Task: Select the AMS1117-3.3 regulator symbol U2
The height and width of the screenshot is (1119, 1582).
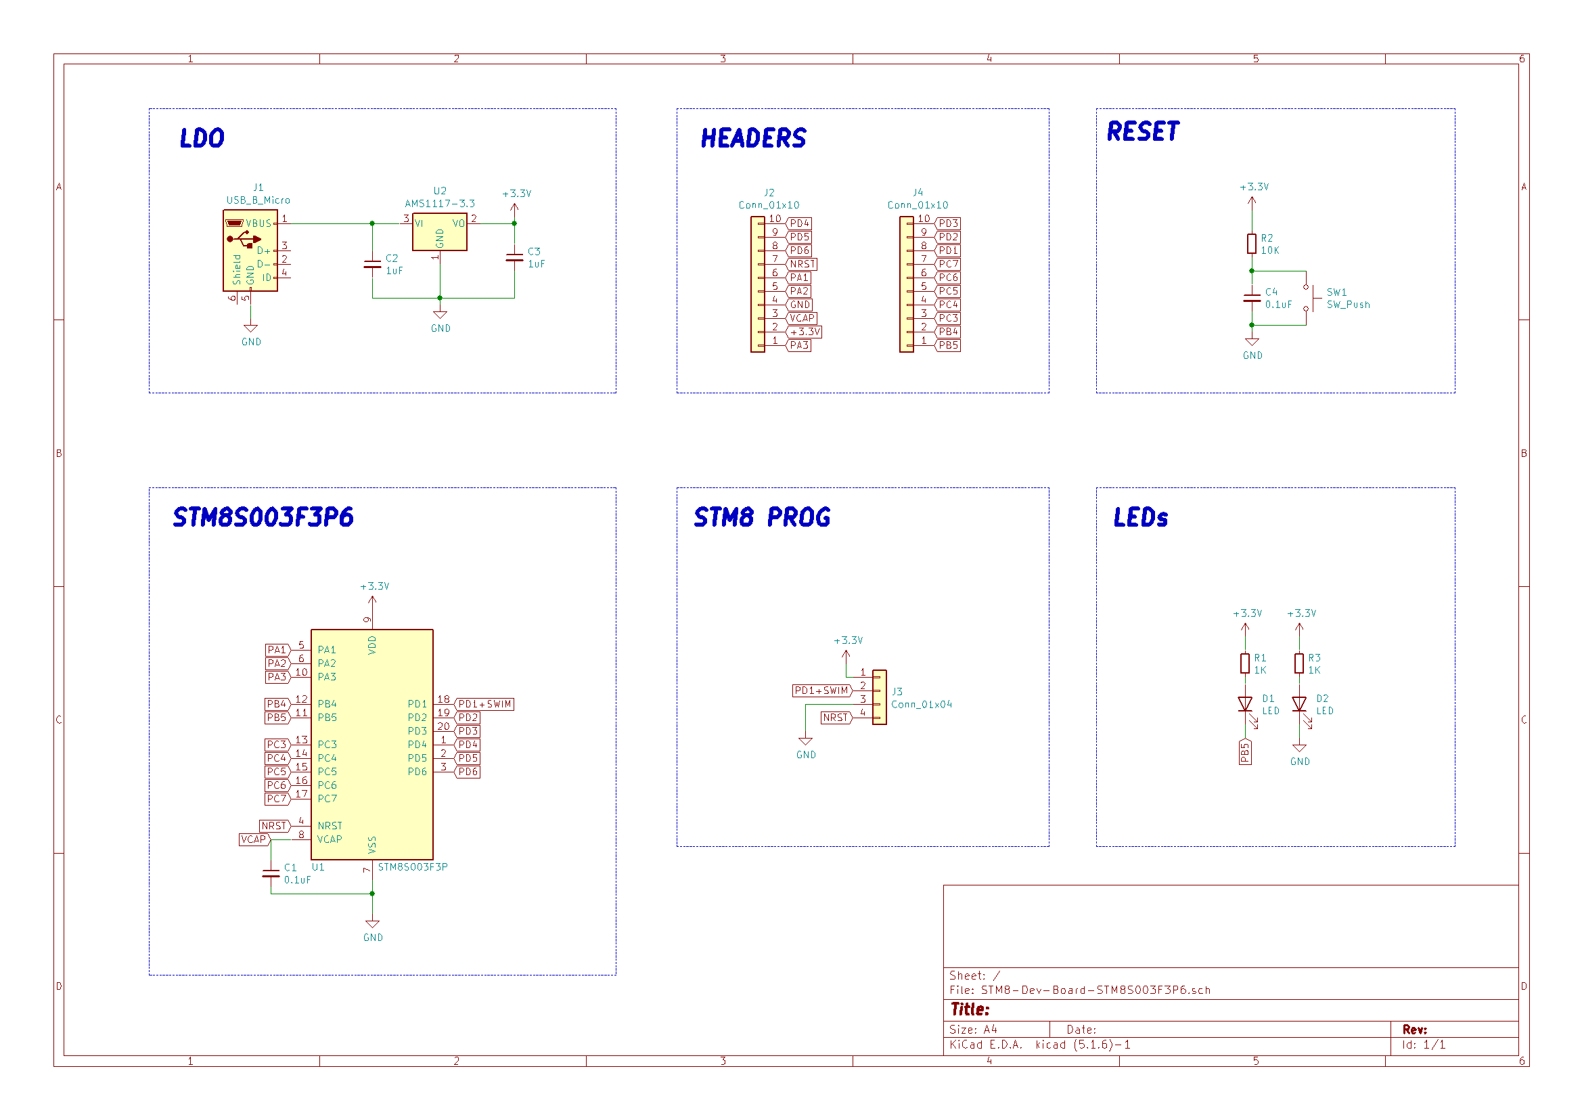Action: [440, 232]
